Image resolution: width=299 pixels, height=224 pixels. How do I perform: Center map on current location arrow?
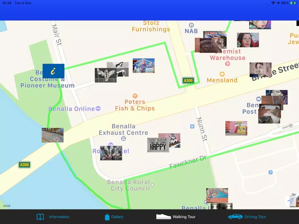291,201
